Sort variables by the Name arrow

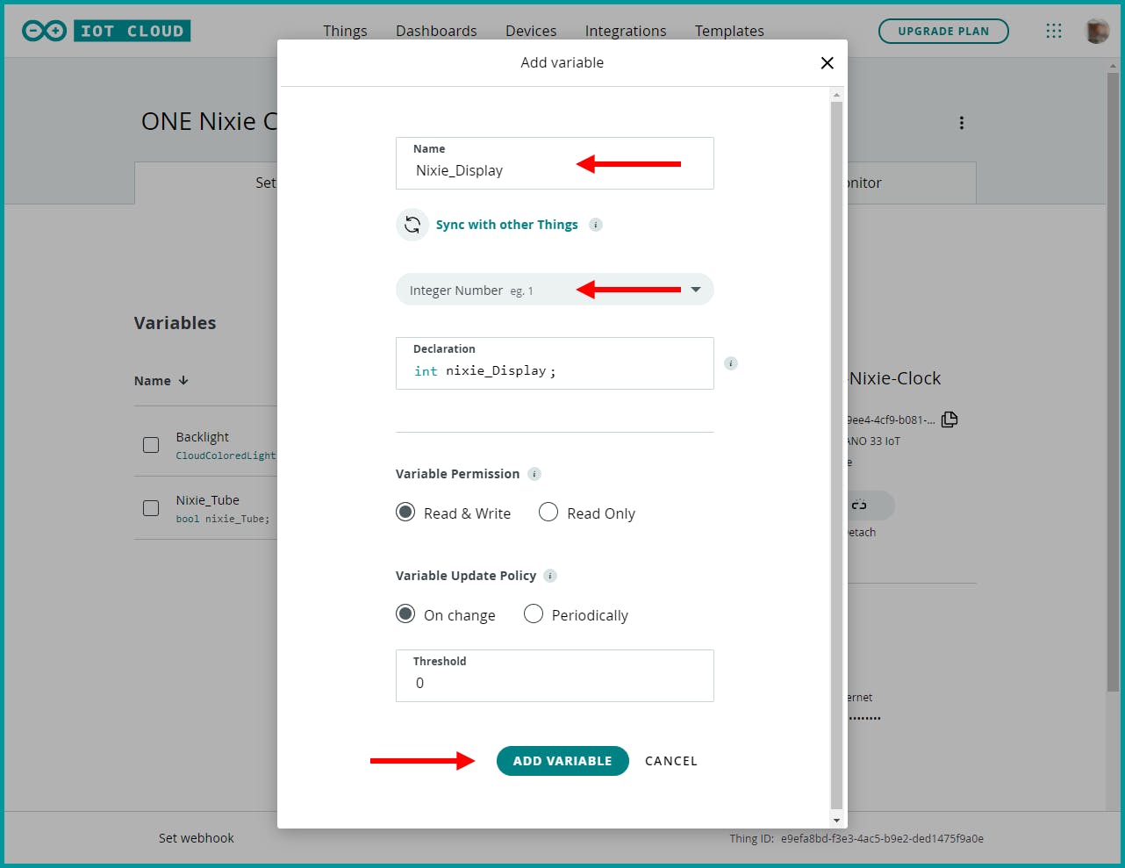click(183, 381)
